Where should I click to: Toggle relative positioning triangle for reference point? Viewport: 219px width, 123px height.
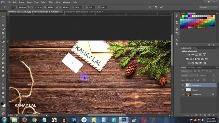click(x=29, y=7)
